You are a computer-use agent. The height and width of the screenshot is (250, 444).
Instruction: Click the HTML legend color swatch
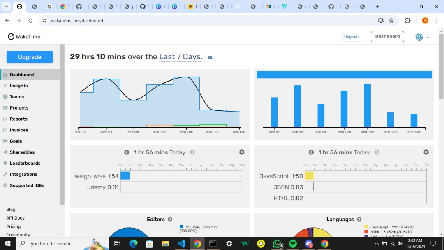(366, 231)
